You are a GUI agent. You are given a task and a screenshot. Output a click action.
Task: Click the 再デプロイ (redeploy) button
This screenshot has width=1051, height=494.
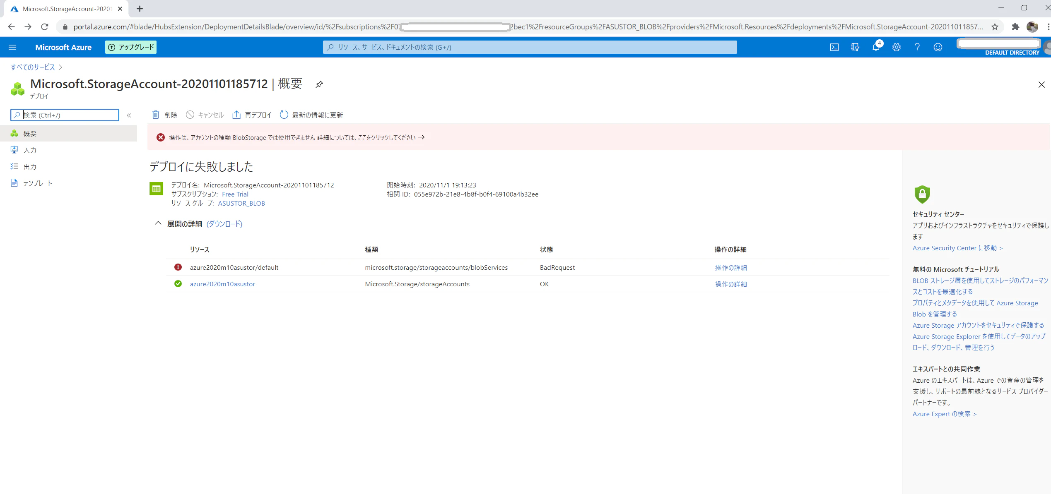tap(252, 115)
